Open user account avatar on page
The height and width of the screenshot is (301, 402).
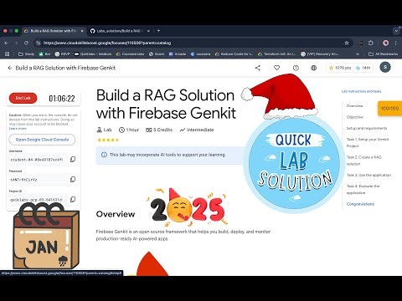385,67
